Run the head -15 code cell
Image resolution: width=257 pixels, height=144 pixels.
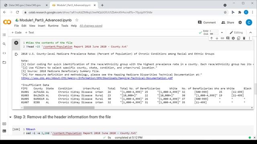[16, 43]
